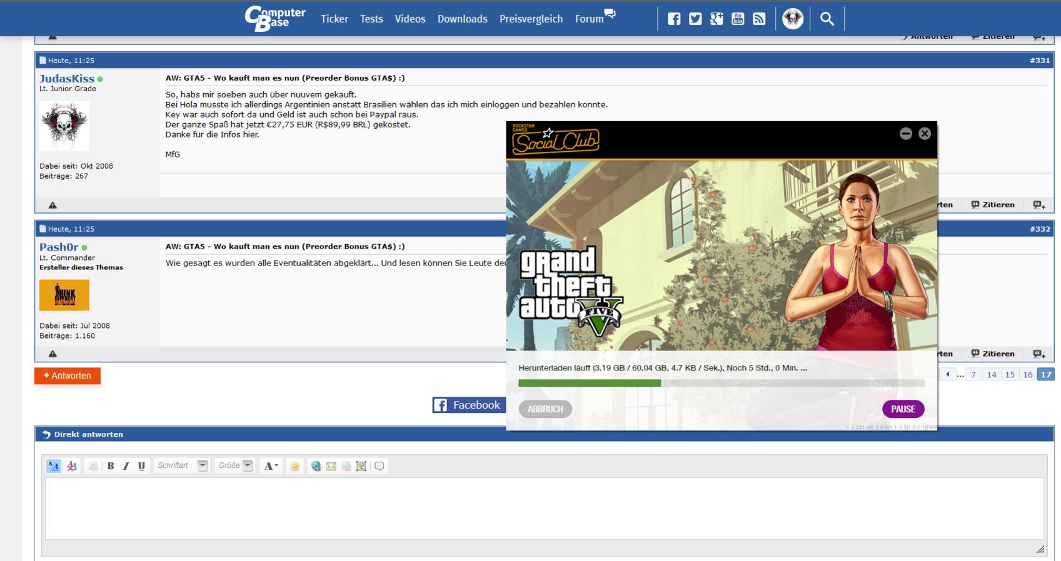Click the RSS feed icon
This screenshot has height=561, width=1061.
[x=759, y=19]
